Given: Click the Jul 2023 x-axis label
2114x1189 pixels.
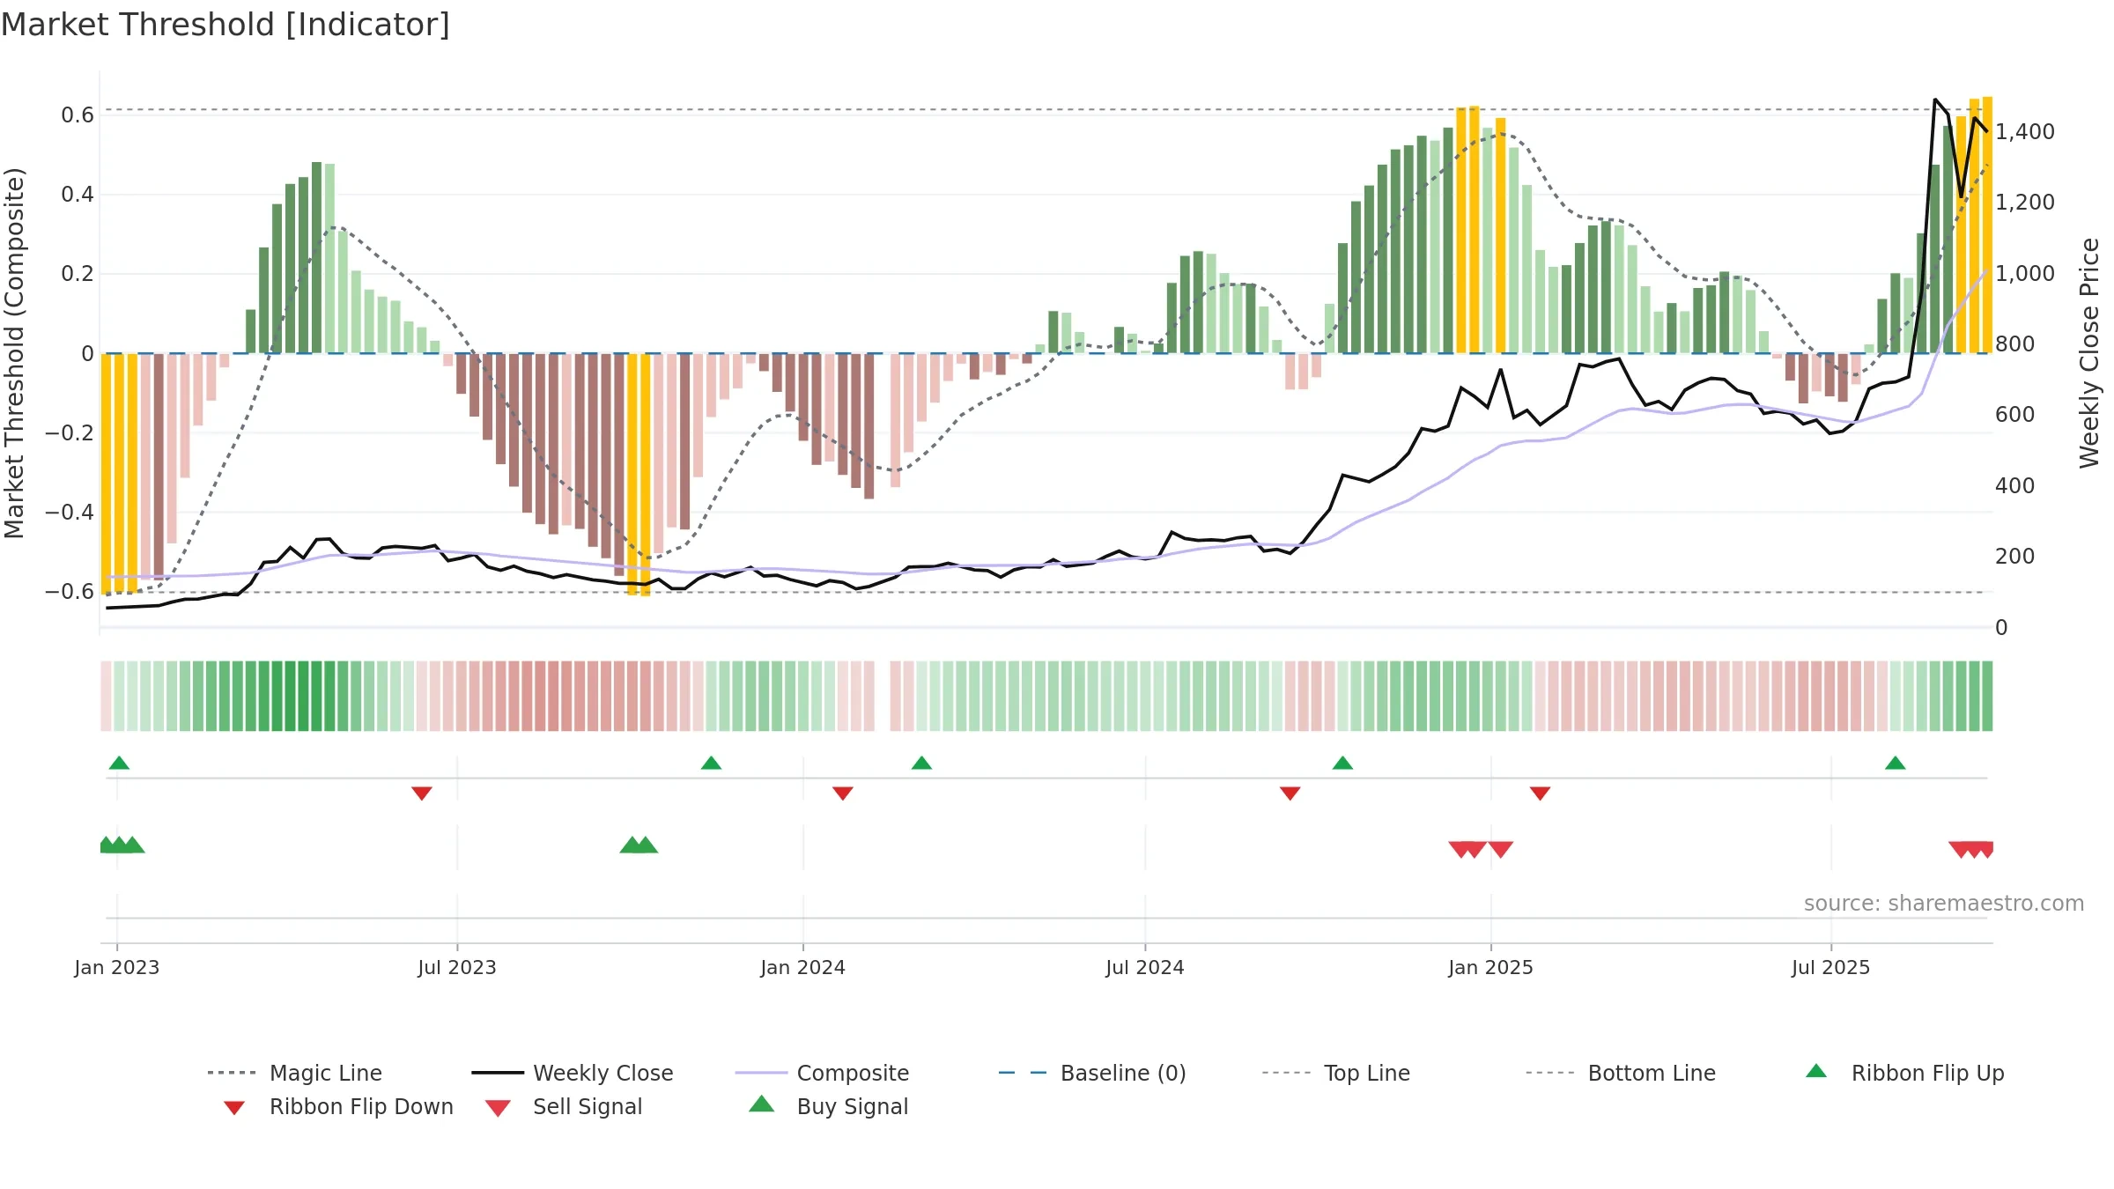Looking at the screenshot, I should pos(457,968).
